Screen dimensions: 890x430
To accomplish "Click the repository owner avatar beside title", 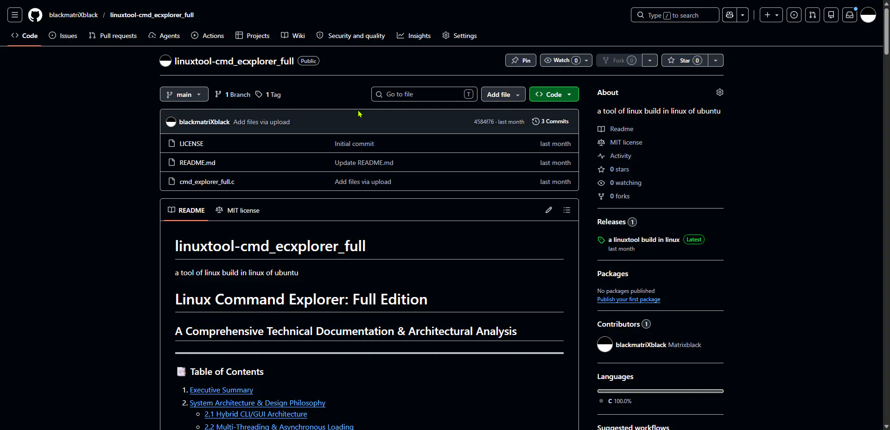I will [x=165, y=61].
